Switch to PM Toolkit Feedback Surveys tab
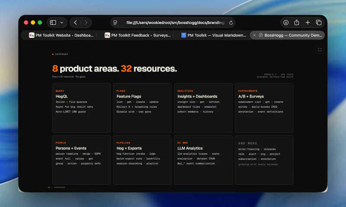The height and width of the screenshot is (207, 346). click(138, 35)
